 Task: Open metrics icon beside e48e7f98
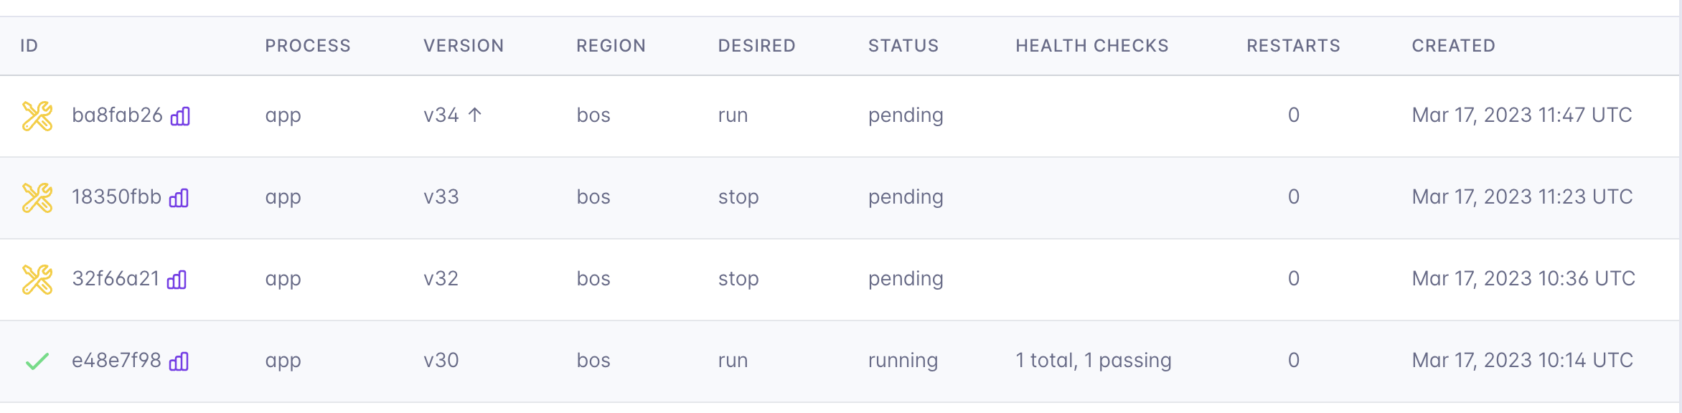point(179,361)
